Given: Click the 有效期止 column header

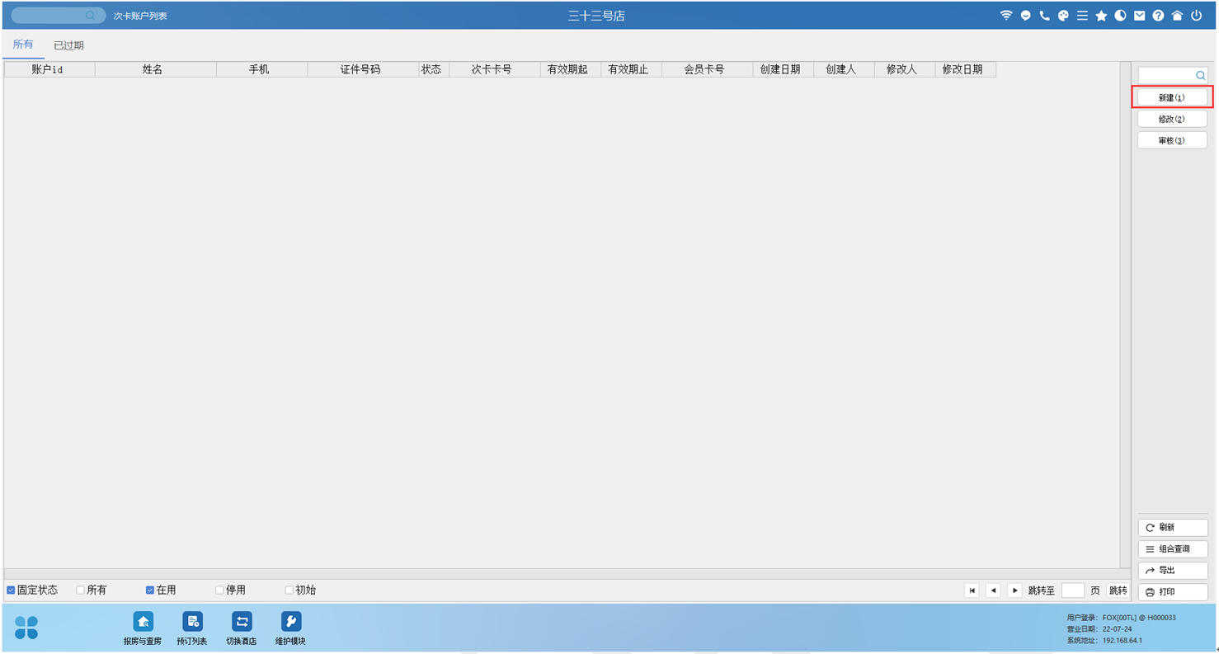Looking at the screenshot, I should (631, 69).
